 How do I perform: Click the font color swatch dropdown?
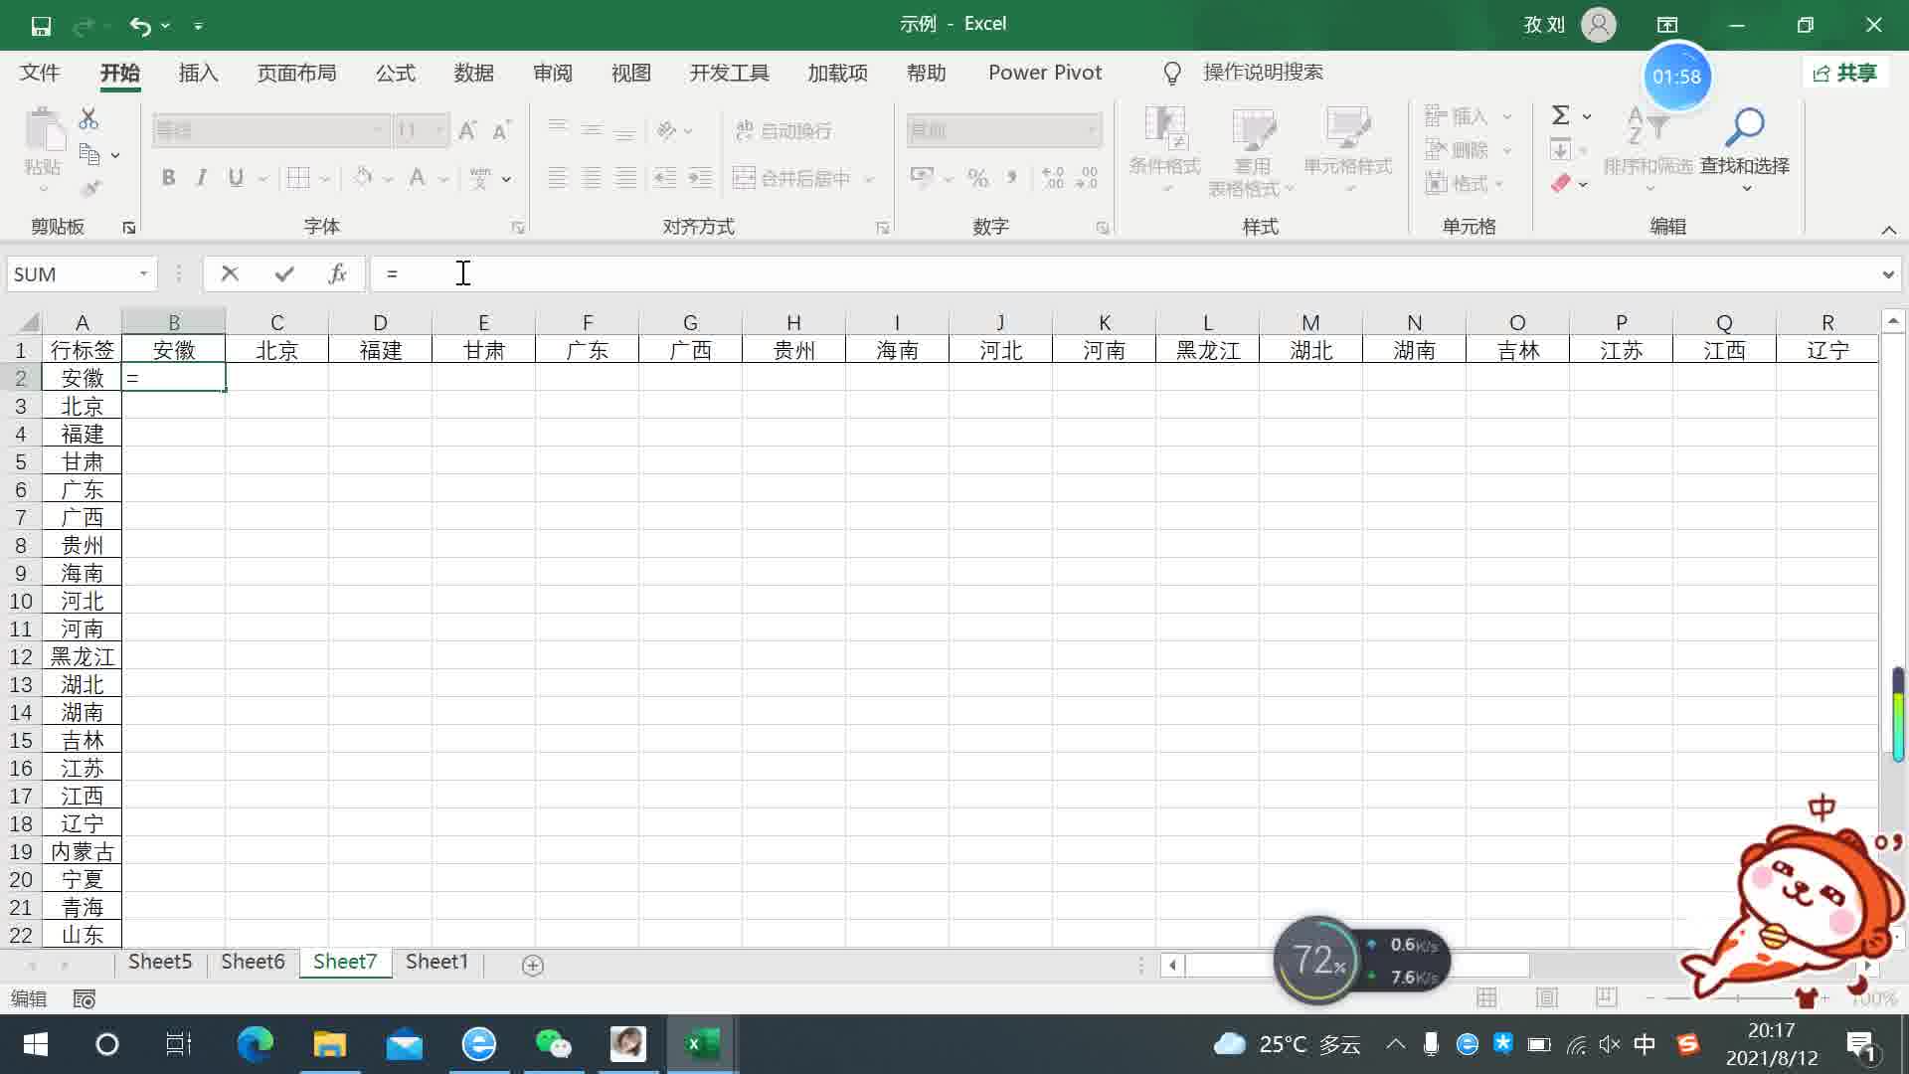[x=441, y=177]
